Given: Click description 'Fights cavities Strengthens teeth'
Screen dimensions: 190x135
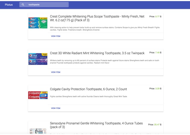Looking at the screenshot, I should click(x=89, y=96).
